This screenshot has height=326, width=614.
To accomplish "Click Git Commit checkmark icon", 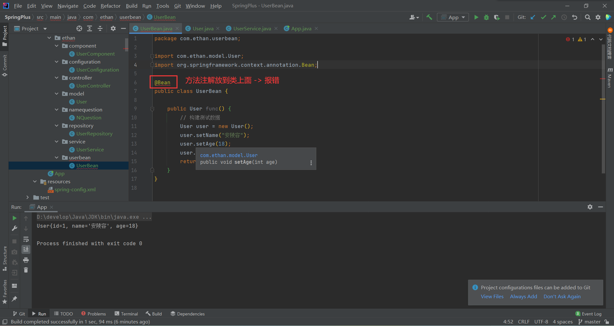I will point(543,17).
